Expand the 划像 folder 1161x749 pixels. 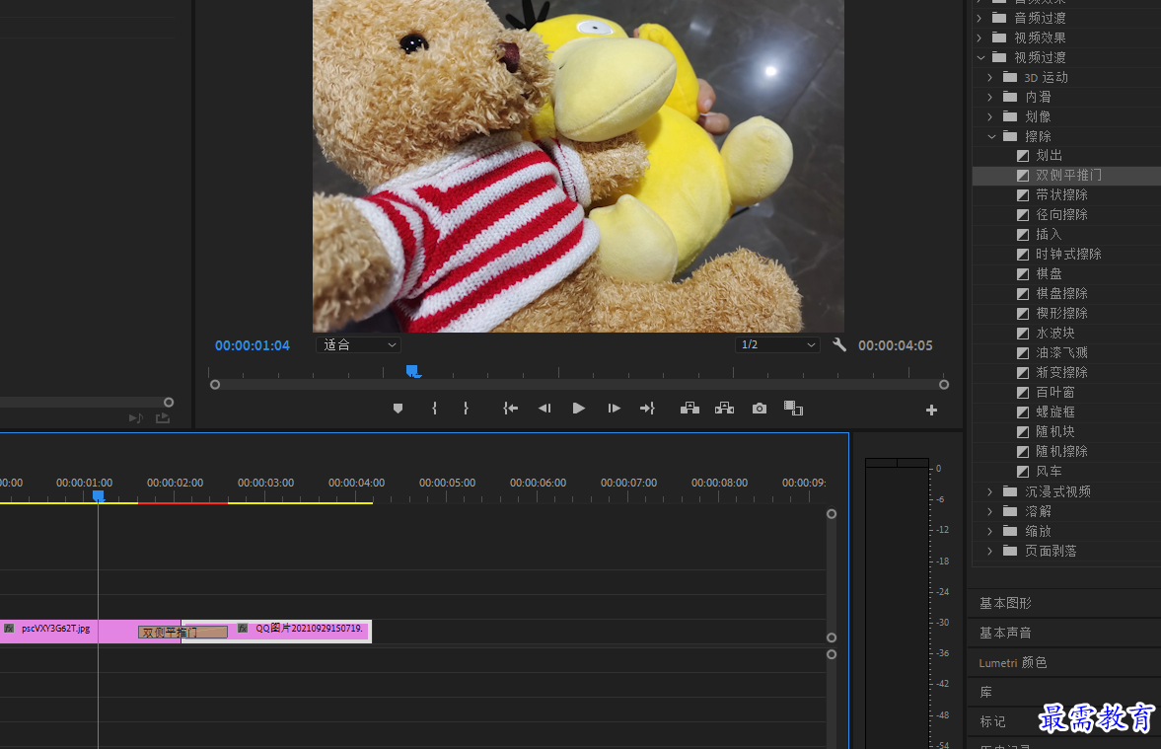click(990, 117)
